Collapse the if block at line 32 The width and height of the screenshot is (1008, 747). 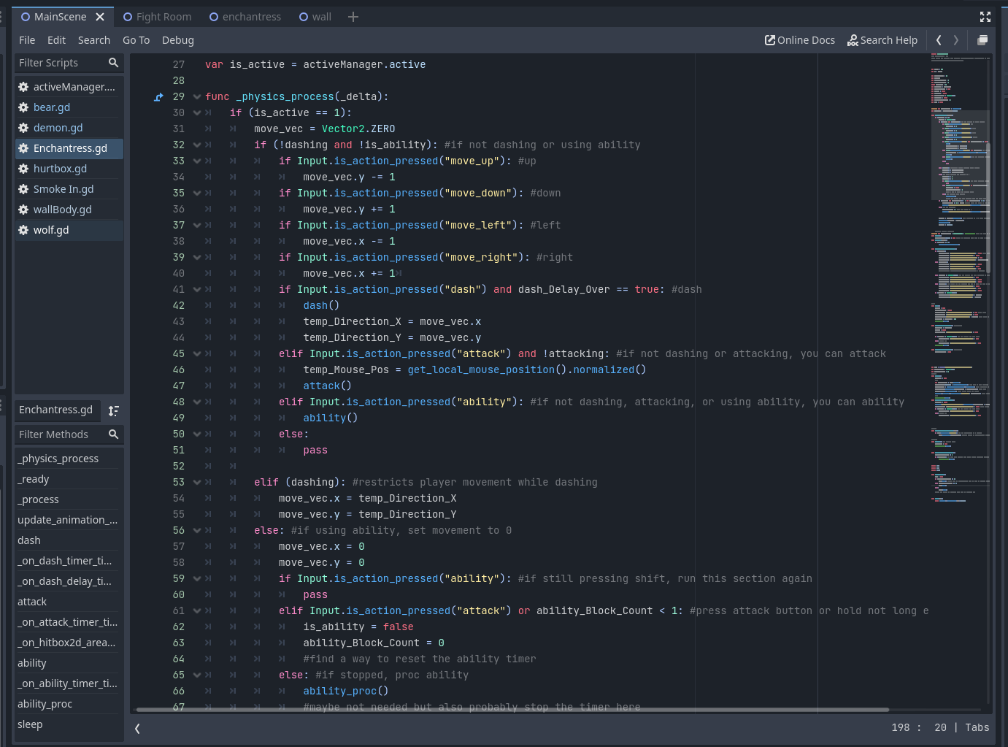click(197, 145)
